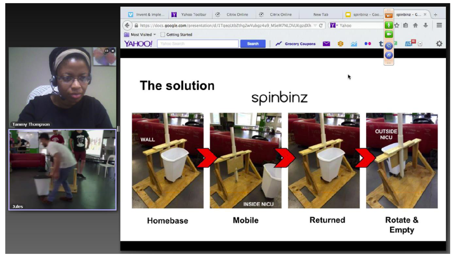Switch to the Yahoo Toolbar tab

[190, 15]
